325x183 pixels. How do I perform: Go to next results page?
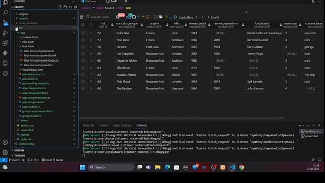coord(208,17)
